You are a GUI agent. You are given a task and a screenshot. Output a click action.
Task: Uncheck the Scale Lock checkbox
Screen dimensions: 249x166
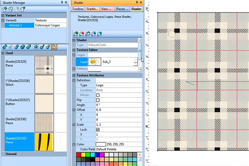point(98,130)
